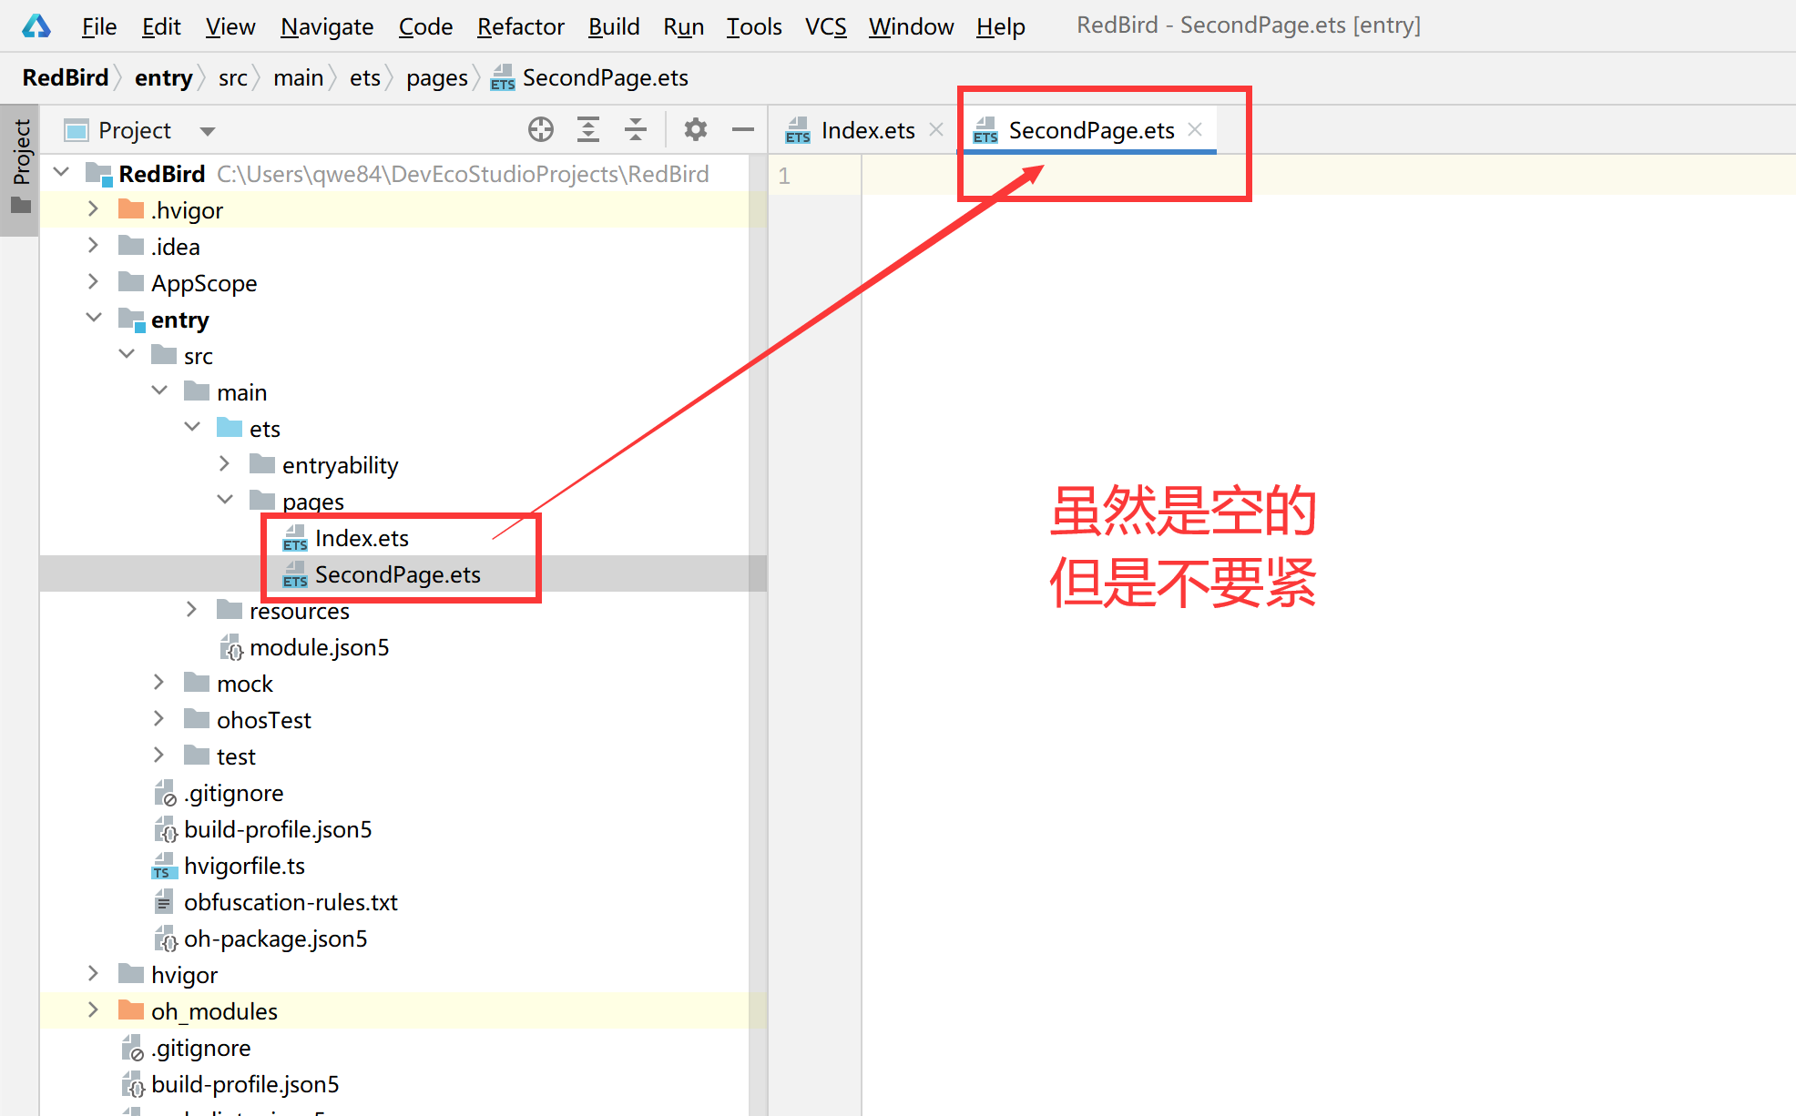Image resolution: width=1796 pixels, height=1116 pixels.
Task: Open the Refactor menu
Action: pos(520,26)
